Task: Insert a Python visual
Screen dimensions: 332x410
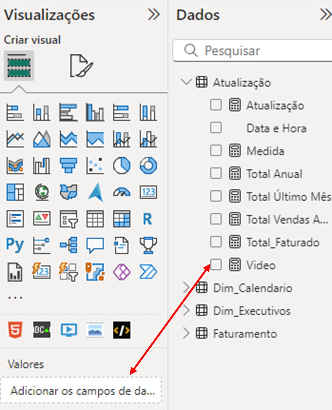Action: point(15,245)
